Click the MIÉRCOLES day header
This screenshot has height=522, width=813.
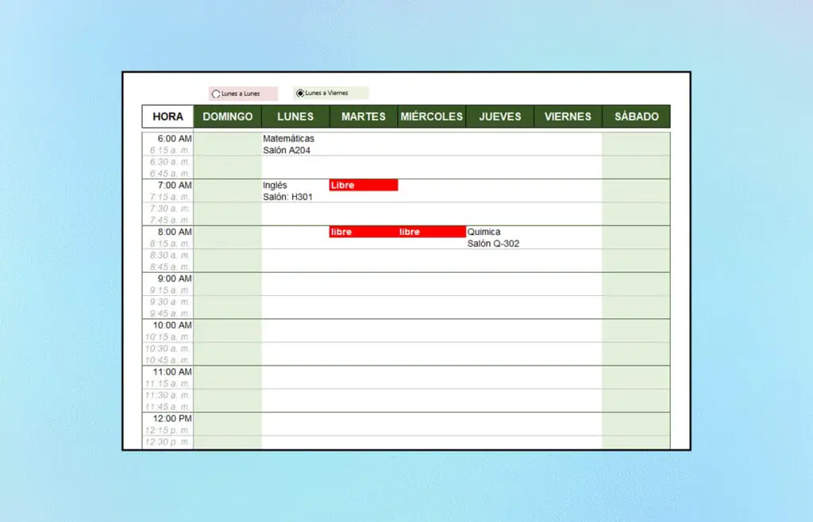click(432, 117)
